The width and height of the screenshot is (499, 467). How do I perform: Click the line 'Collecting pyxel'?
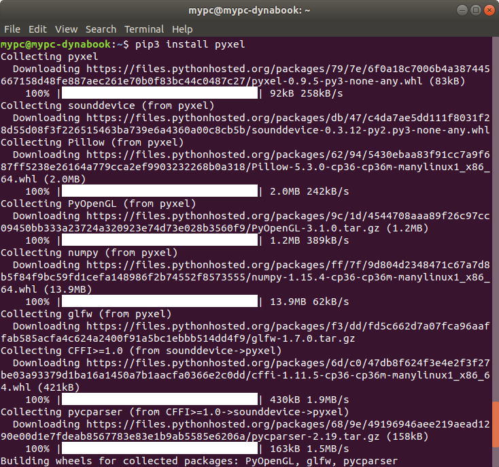50,57
